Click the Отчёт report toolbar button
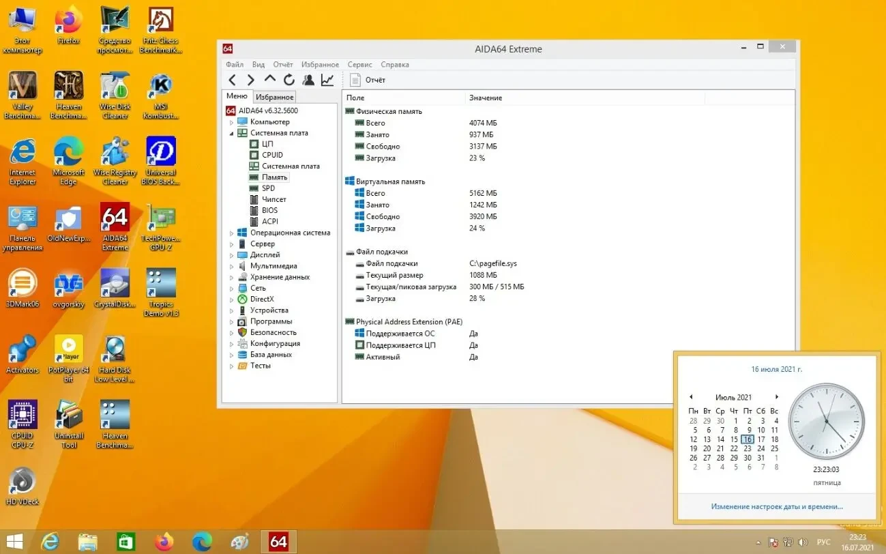Image resolution: width=886 pixels, height=554 pixels. click(x=368, y=80)
